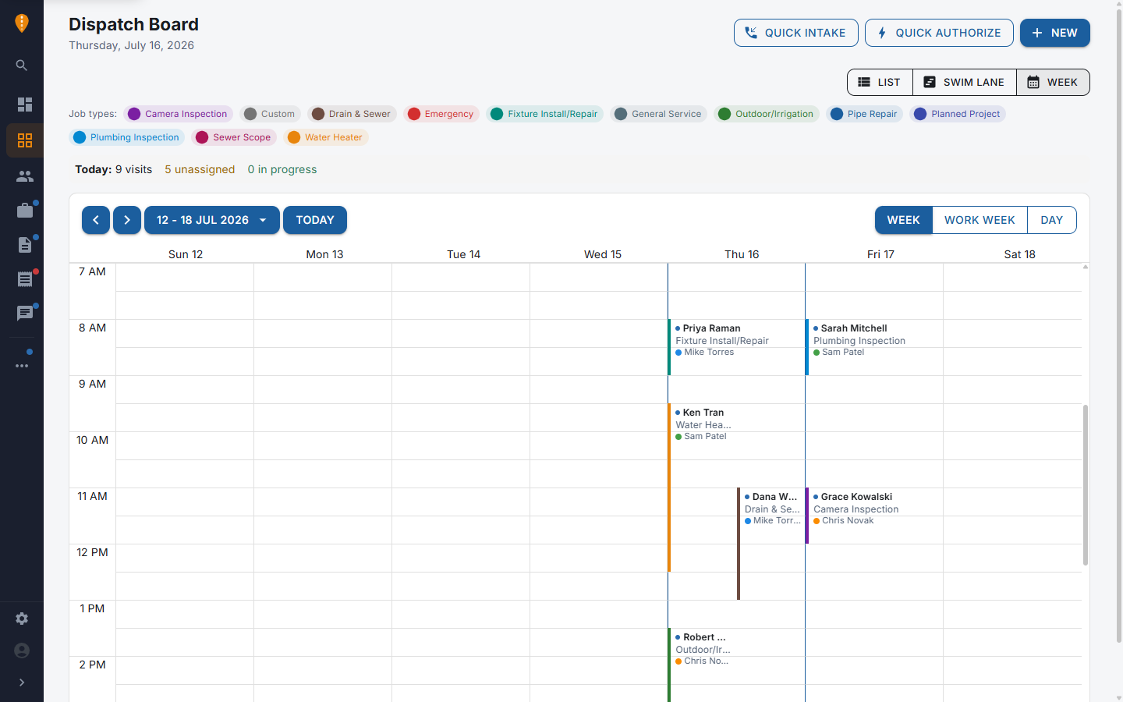Select the dispatch board grid icon
The height and width of the screenshot is (702, 1123).
tap(25, 140)
